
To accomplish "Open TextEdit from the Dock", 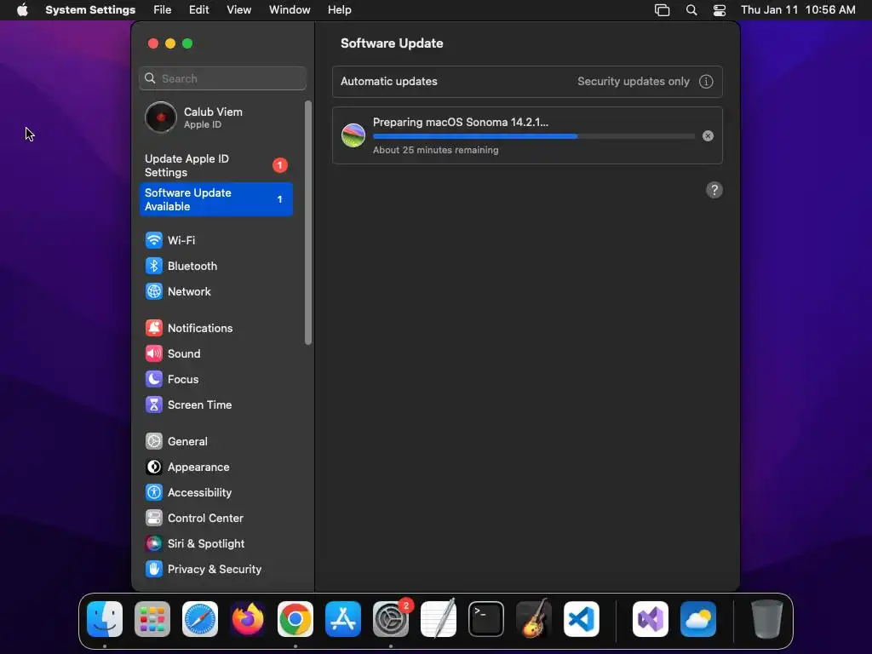I will [439, 619].
